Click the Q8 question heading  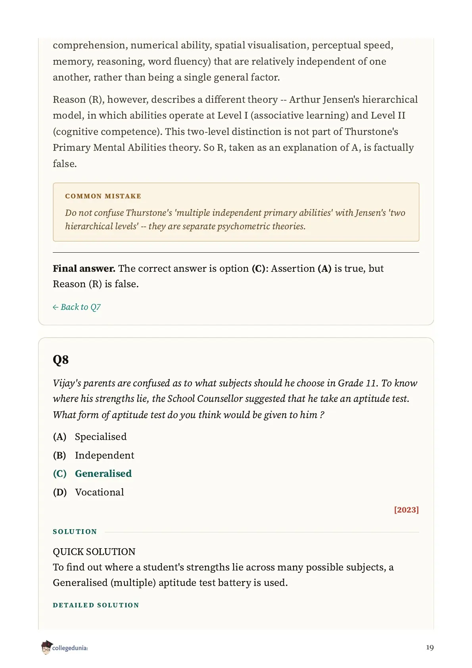coord(61,360)
